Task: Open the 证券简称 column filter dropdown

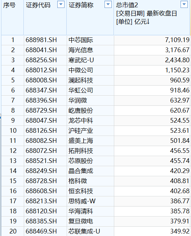Action: click(108, 4)
